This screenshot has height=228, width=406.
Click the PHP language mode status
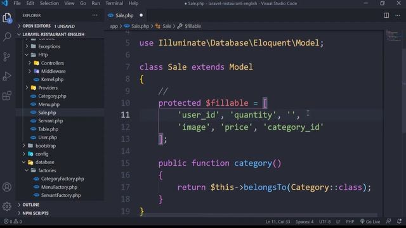coord(350,222)
